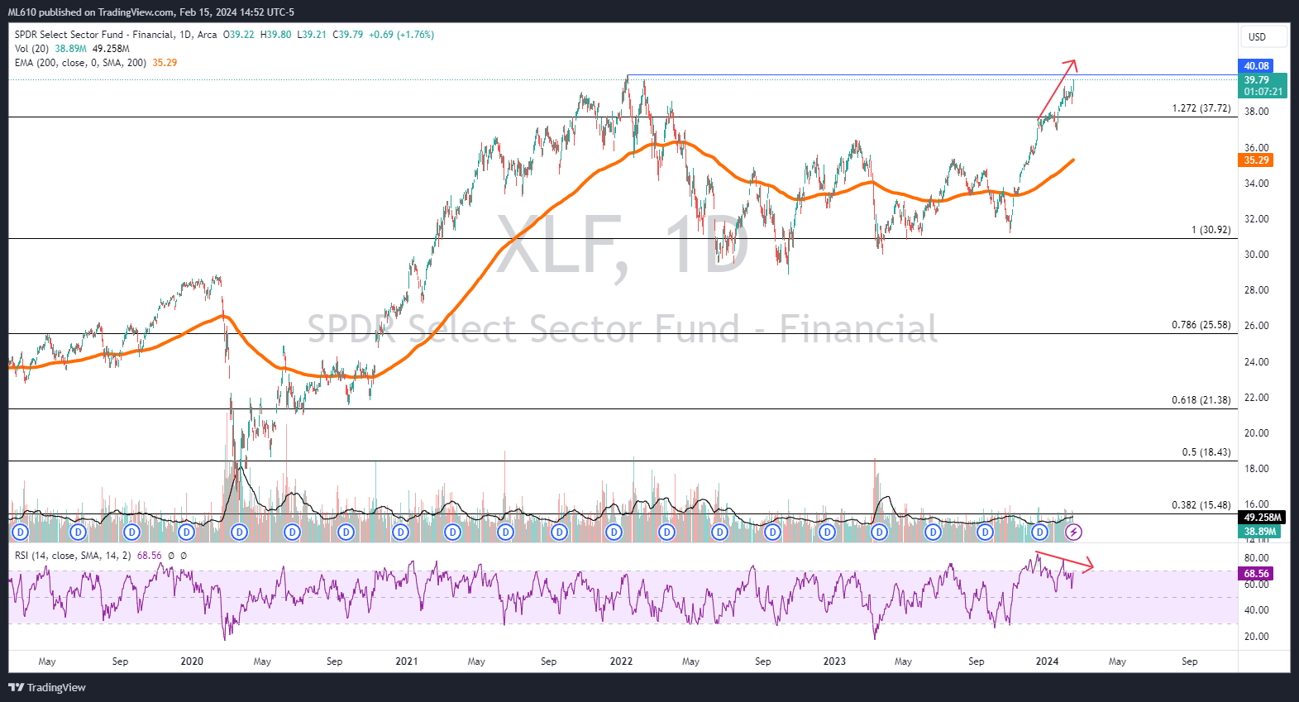This screenshot has width=1299, height=702.
Task: Select the 0.382 (15.48) Fibonacci label
Action: [1201, 505]
